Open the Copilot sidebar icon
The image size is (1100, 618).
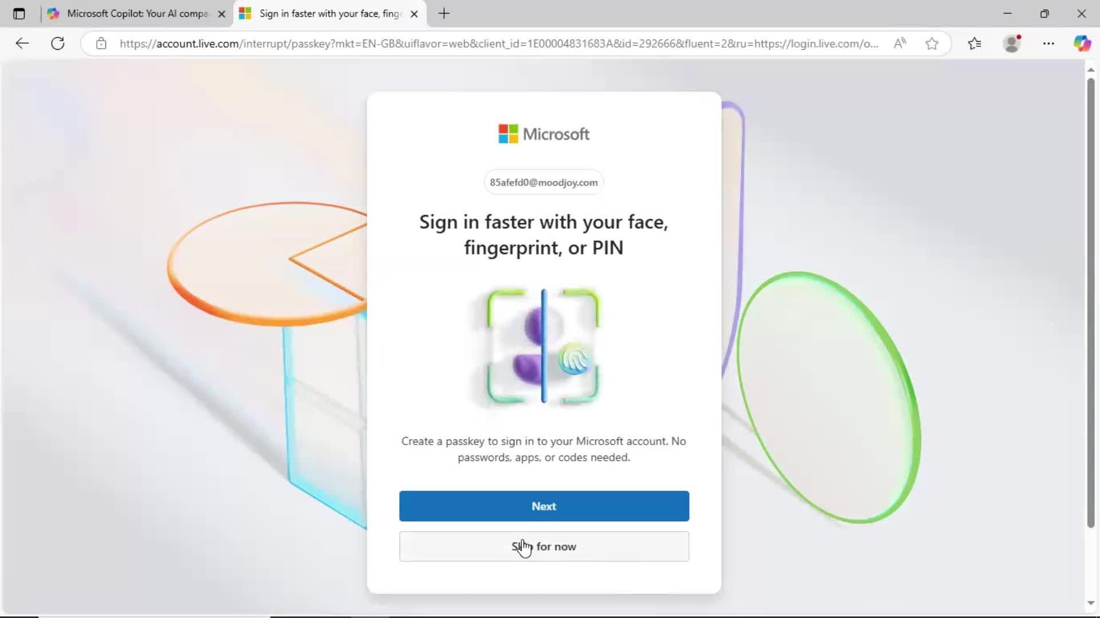click(1082, 43)
